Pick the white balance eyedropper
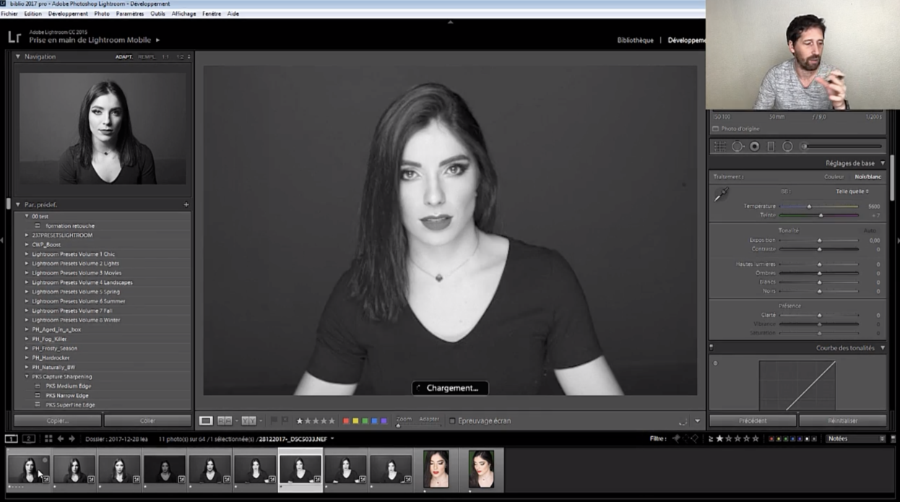Viewport: 900px width, 502px height. click(x=721, y=195)
